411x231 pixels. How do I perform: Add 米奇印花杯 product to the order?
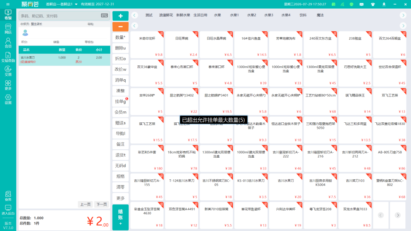(x=147, y=44)
